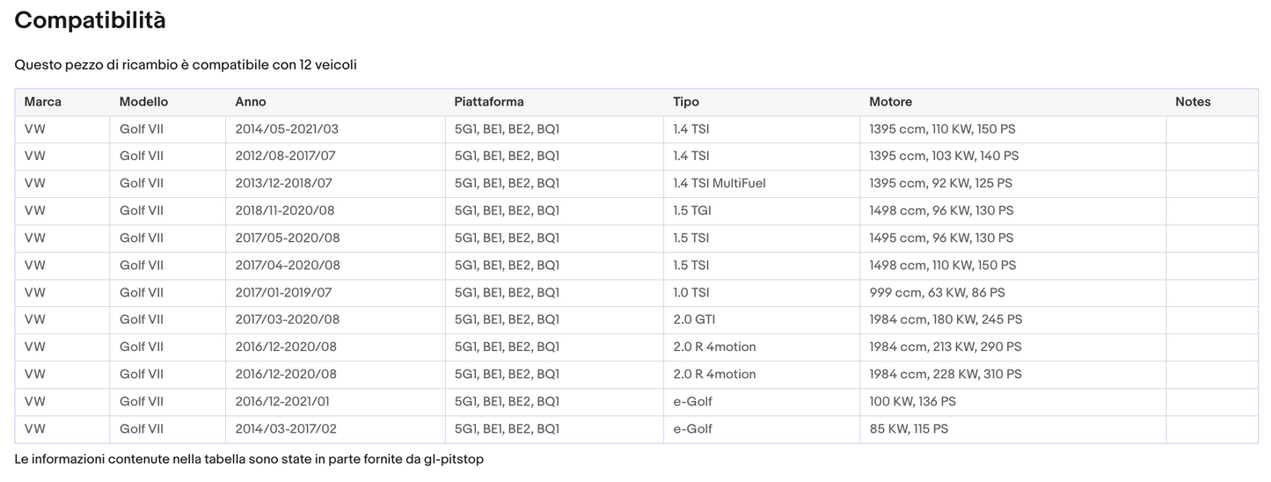The height and width of the screenshot is (482, 1271).
Task: Click the Notes column header
Action: [x=1193, y=102]
